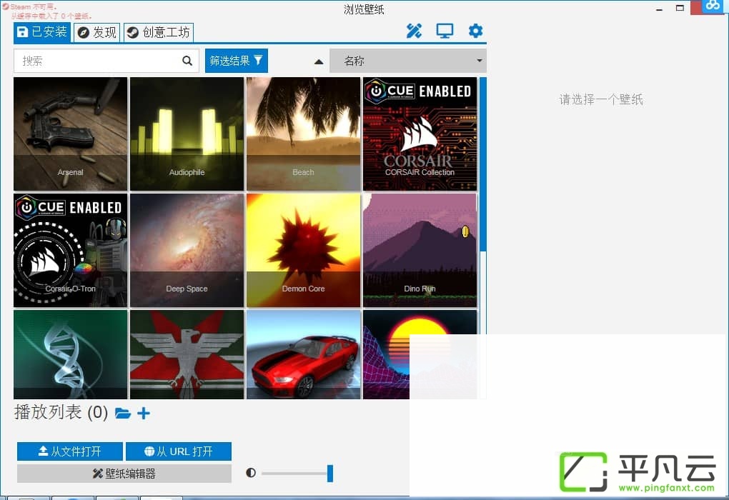Select the Demon Core wallpaper

pos(303,251)
